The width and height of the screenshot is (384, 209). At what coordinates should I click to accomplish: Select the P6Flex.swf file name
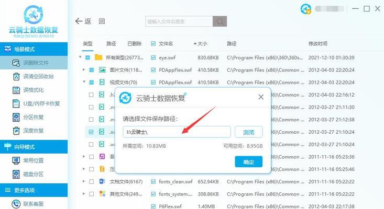(x=170, y=206)
